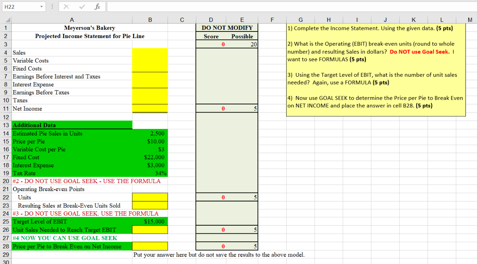Select the yellow Price per Pie answer cell
477x264 pixels.
pyautogui.click(x=150, y=246)
